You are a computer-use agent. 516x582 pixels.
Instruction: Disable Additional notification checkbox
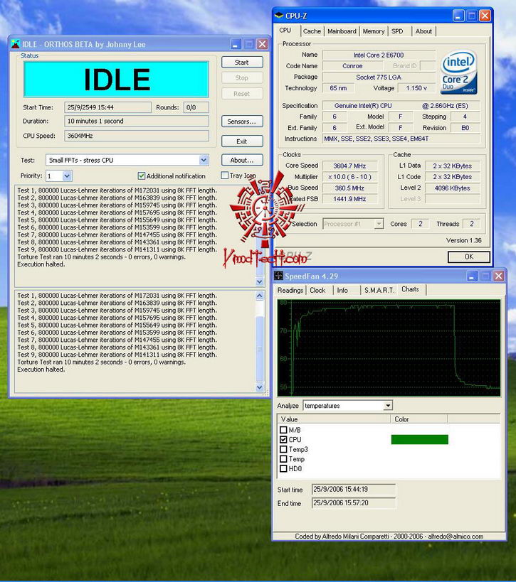141,176
